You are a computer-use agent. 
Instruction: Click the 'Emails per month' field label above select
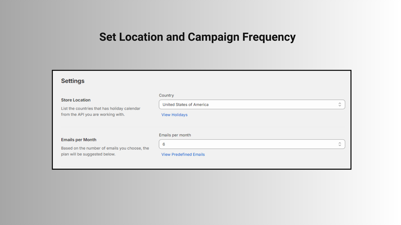point(175,135)
